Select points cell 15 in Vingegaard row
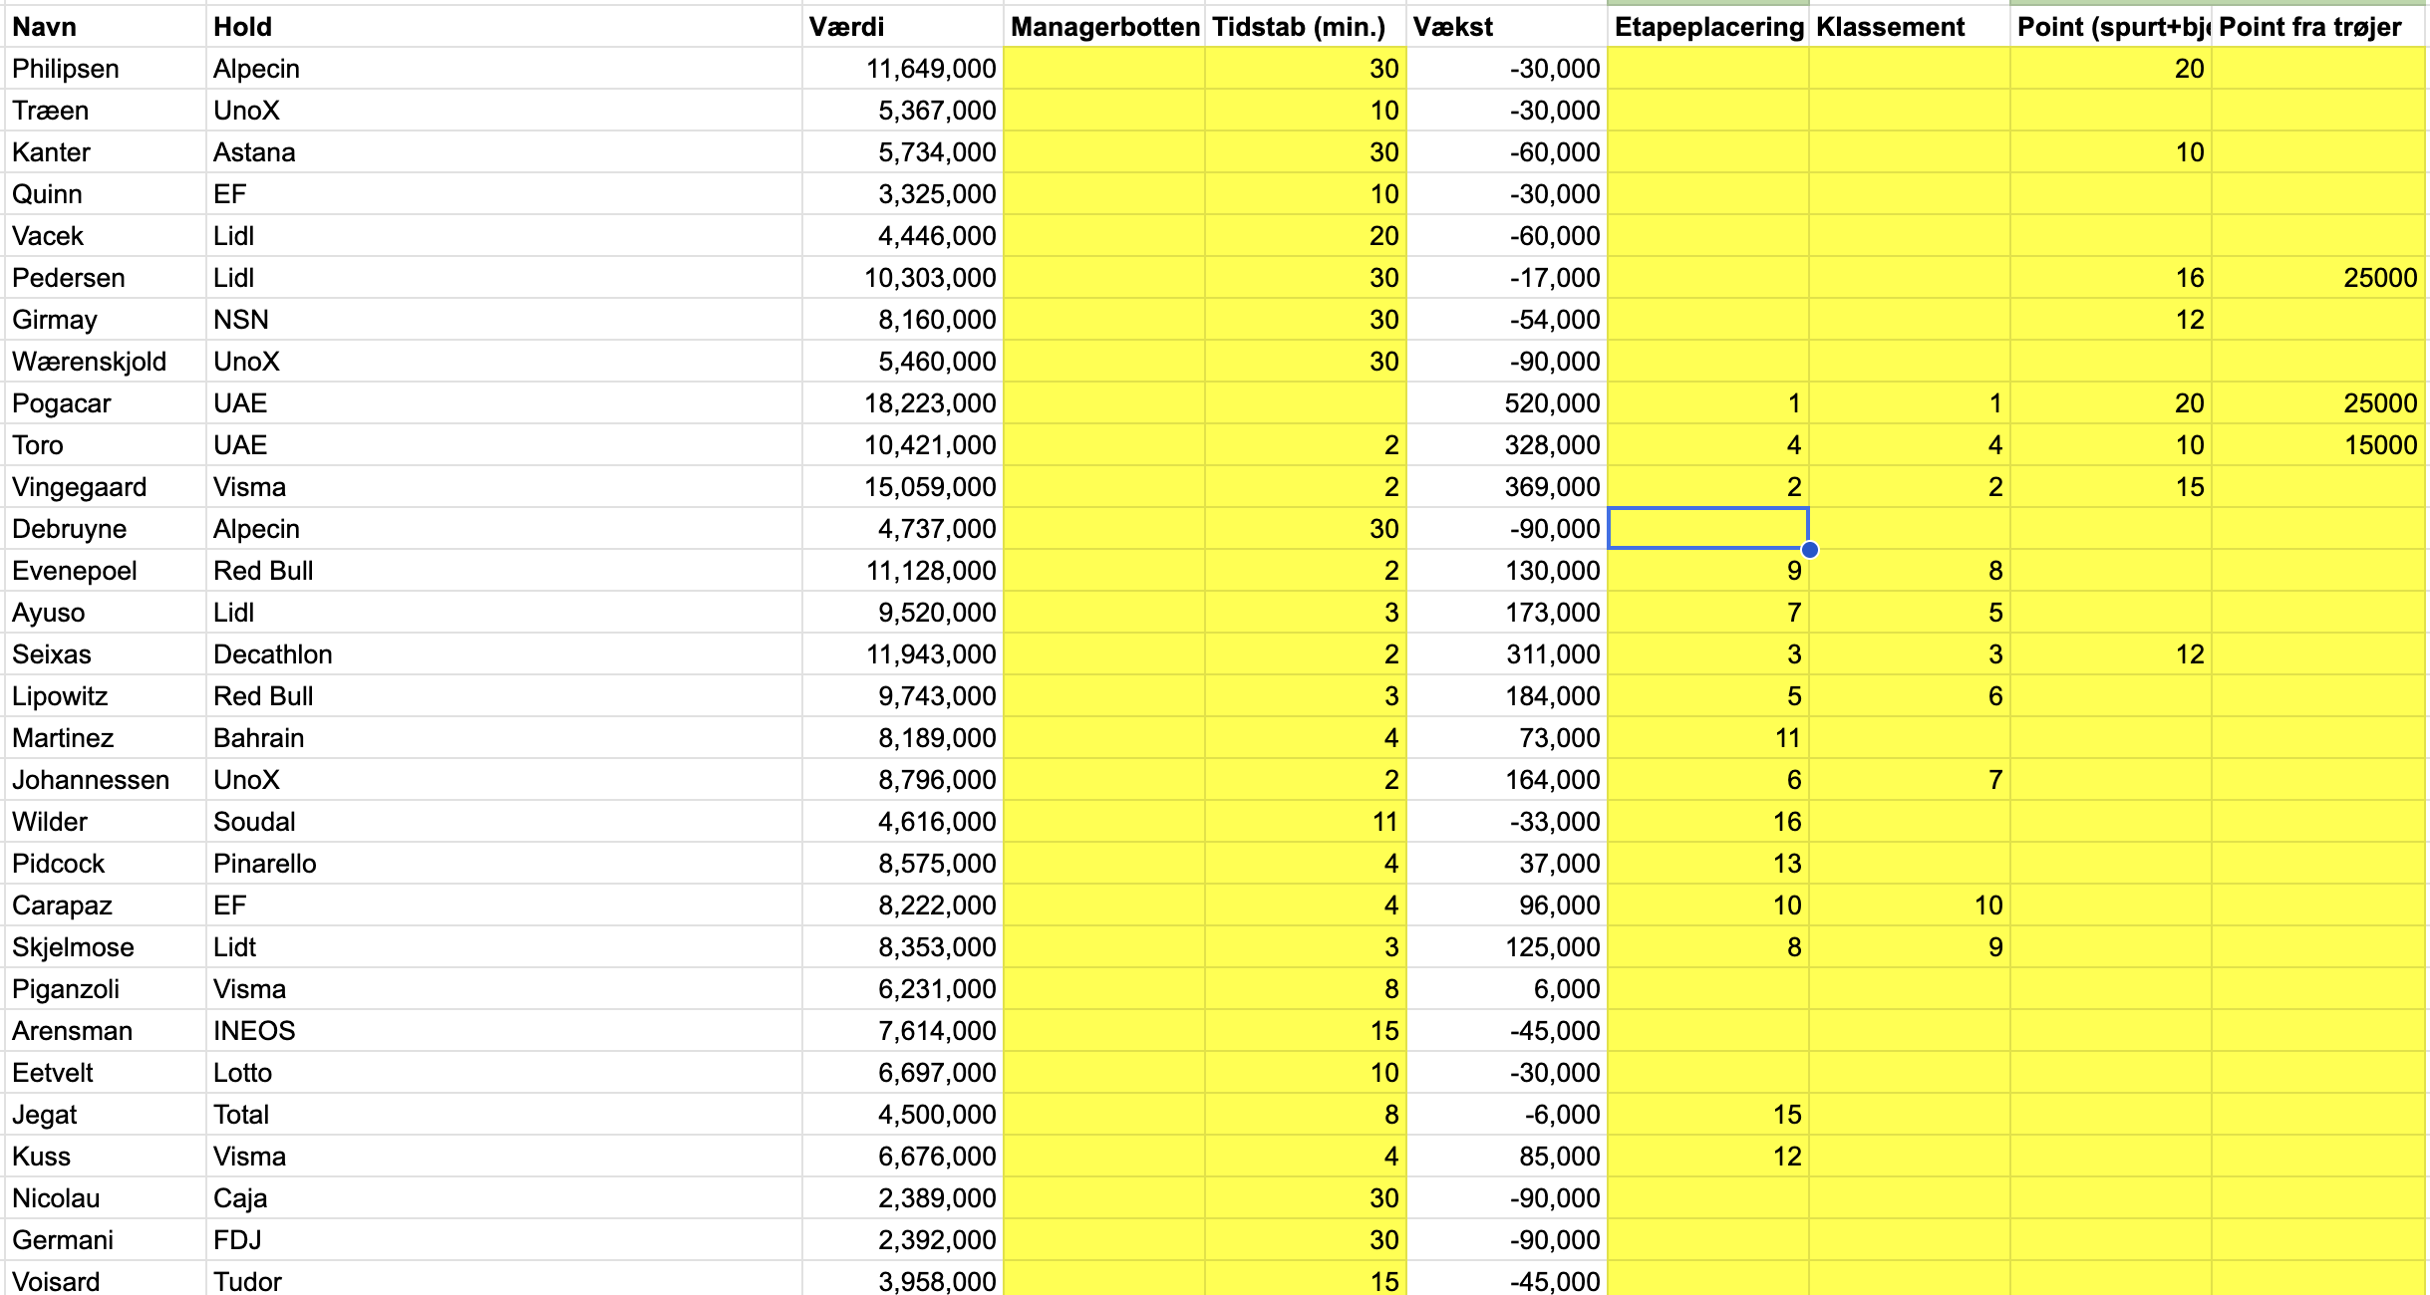 2111,487
